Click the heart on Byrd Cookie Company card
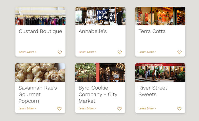 119,109
